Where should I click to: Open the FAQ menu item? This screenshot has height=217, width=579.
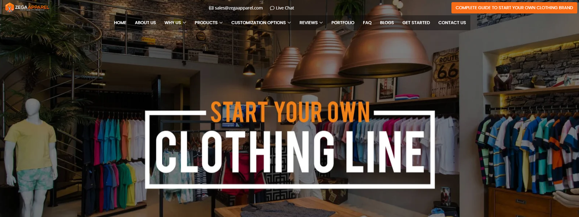coord(367,23)
